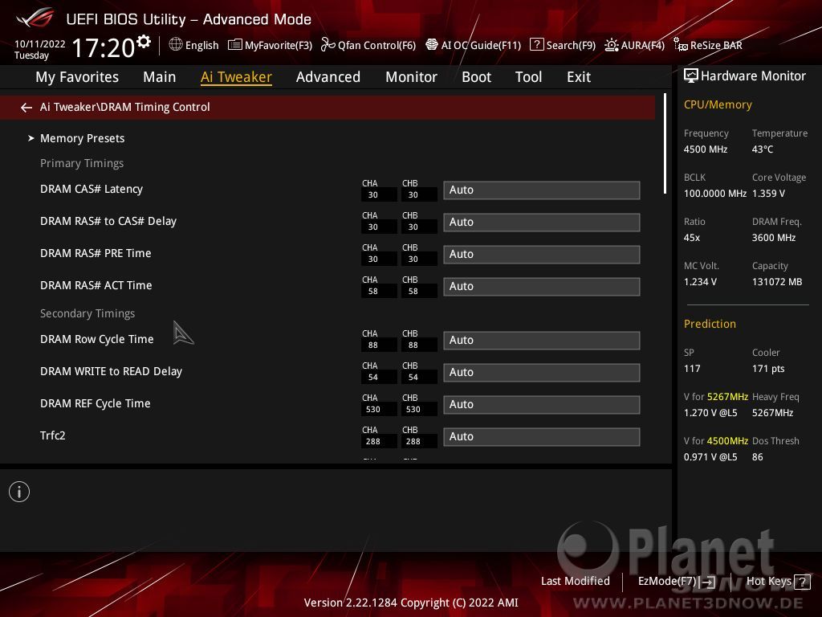Screen dimensions: 822x617
Task: Click CHA value 88 for Row Cycle Time
Action: pyautogui.click(x=379, y=345)
